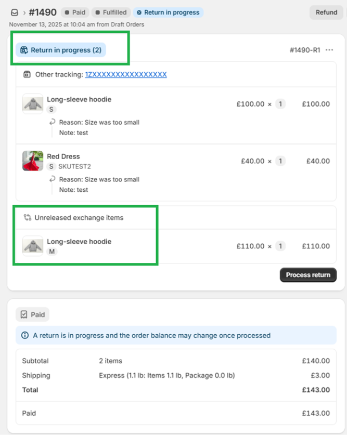Viewport: 347px width, 435px height.
Task: Click the return reason arrow for hoodie
Action: [x=52, y=122]
